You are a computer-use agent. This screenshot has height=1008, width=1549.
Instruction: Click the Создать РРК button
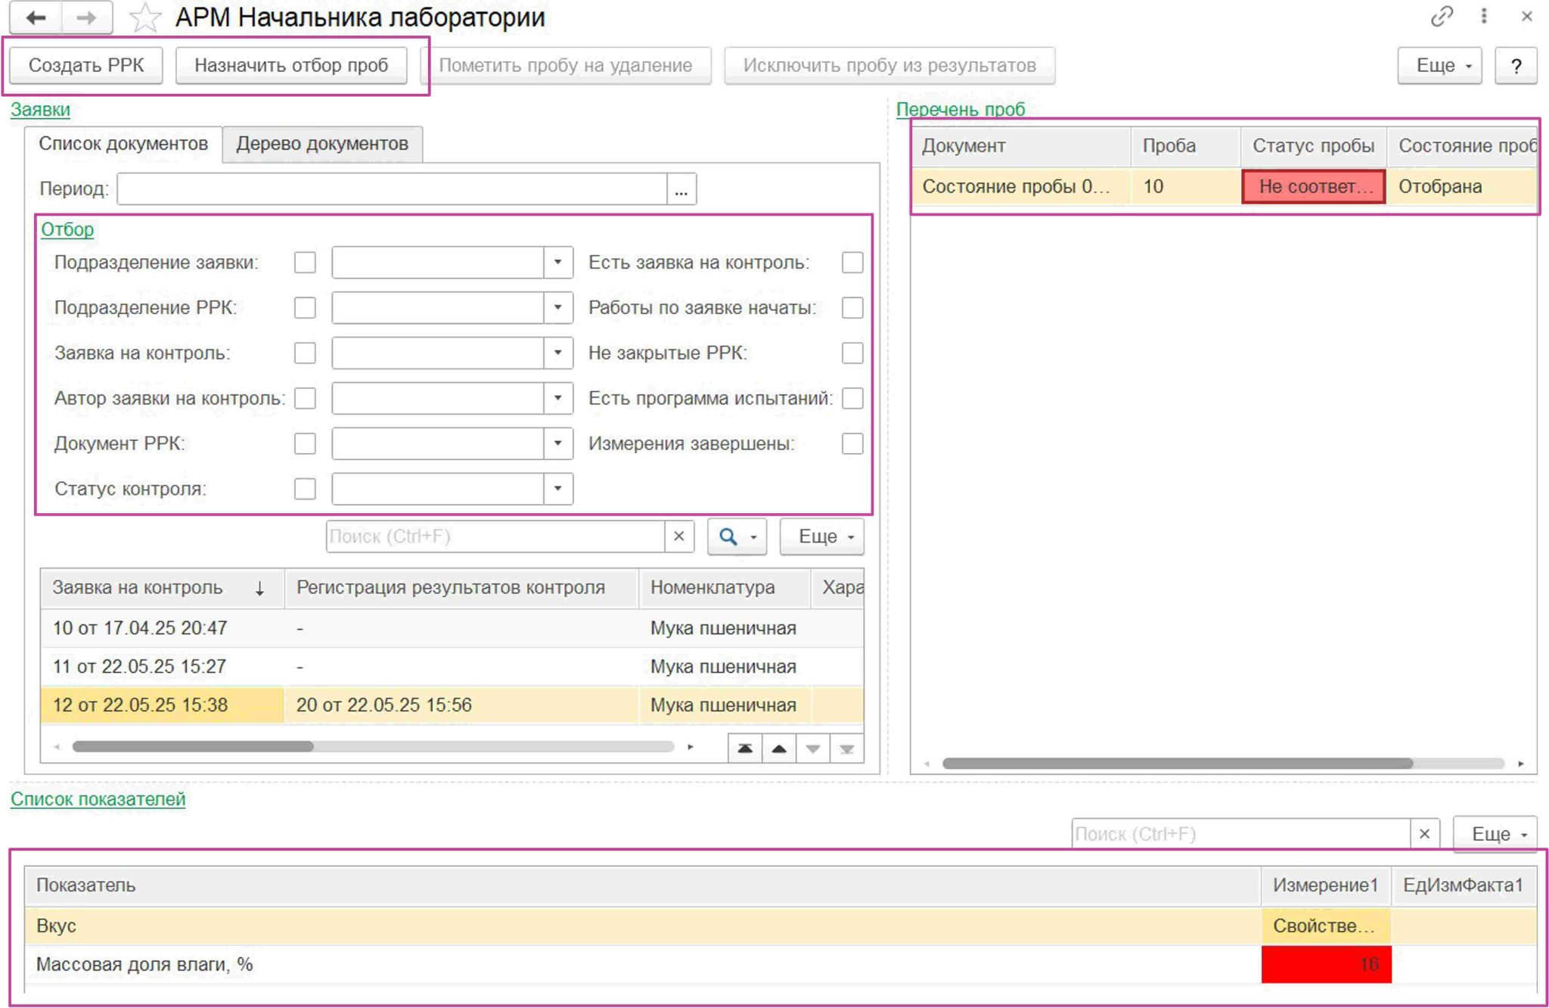(x=86, y=65)
